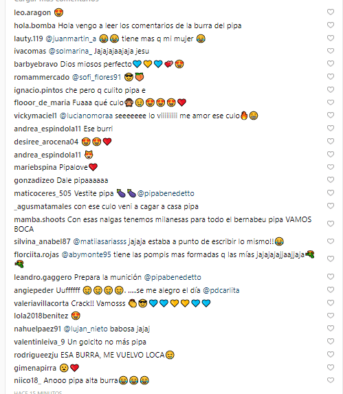Like barbyebravo's comment with heart icon
This screenshot has width=343, height=394.
coord(331,63)
